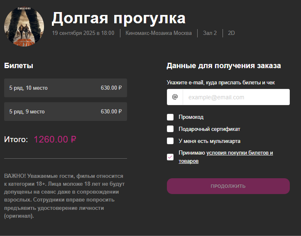
Task: Click the Промокод label text
Action: coord(191,117)
